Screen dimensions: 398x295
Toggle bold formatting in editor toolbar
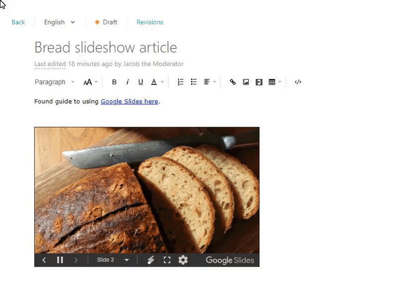[x=114, y=82]
